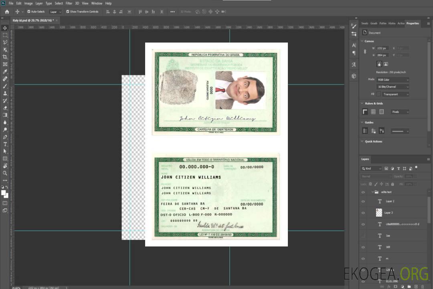The width and height of the screenshot is (433, 289).
Task: Collapse the Rulers & Grids section
Action: pyautogui.click(x=362, y=103)
